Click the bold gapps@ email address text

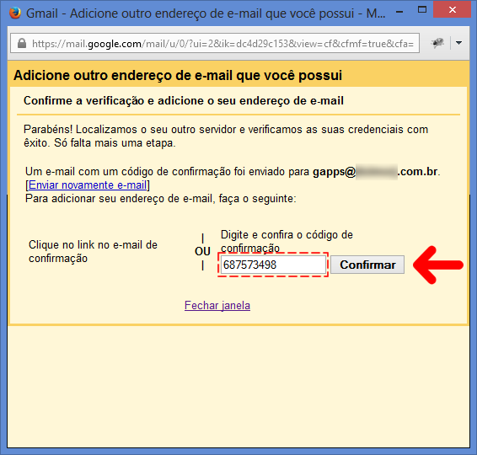tap(375, 172)
